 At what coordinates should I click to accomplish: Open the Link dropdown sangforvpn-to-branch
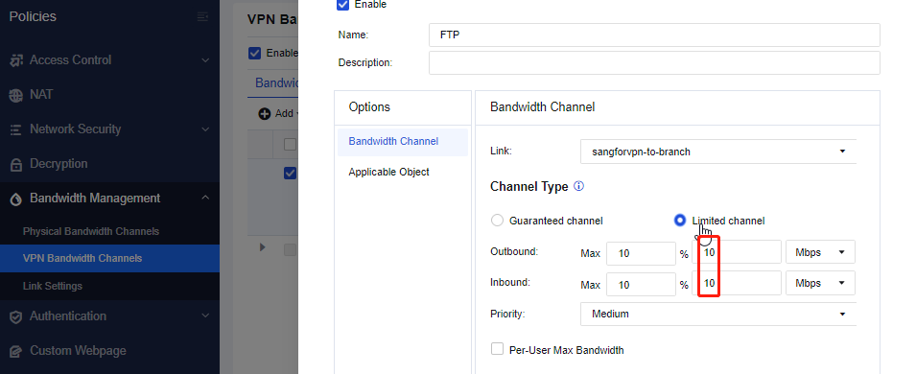click(x=718, y=152)
